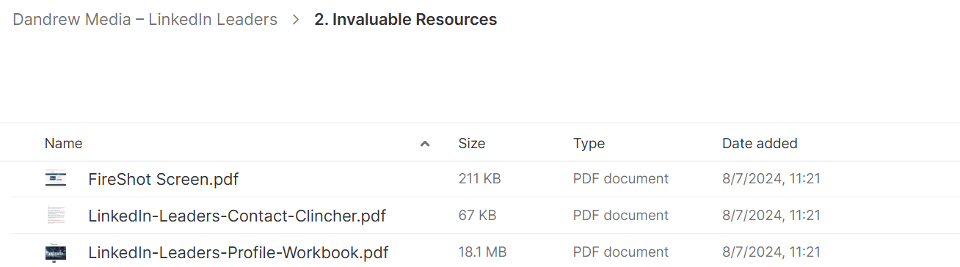Open the FireShot Screen.pdf file name
Viewport: 960px width, 267px height.
tap(164, 179)
